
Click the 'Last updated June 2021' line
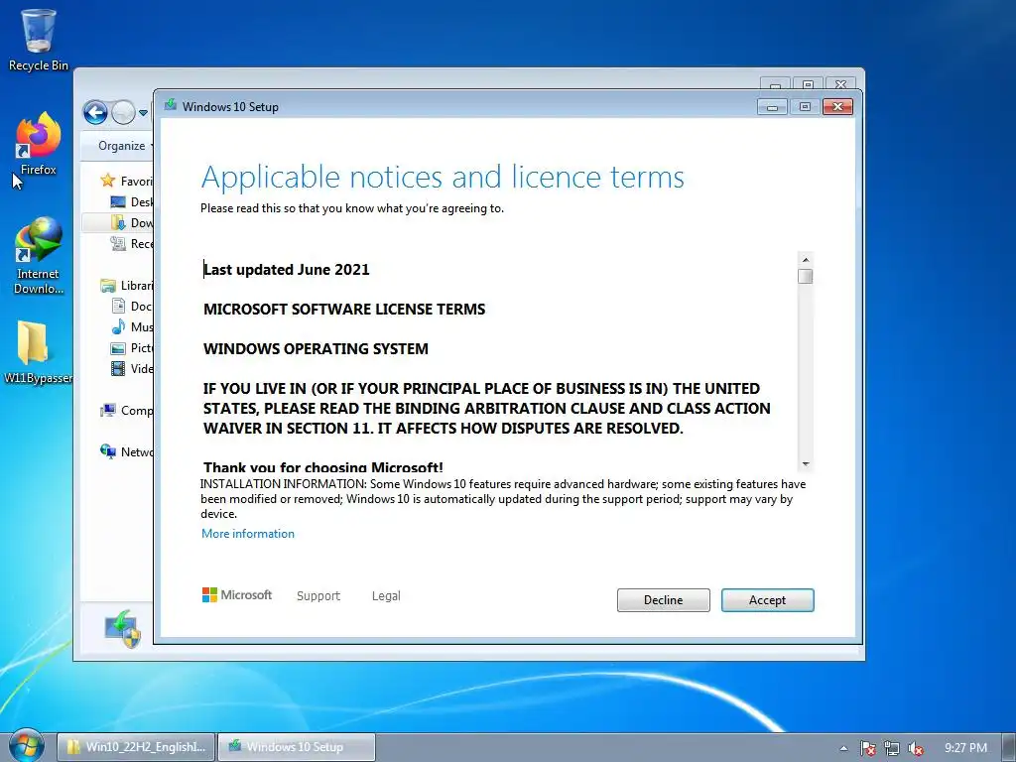pos(287,270)
